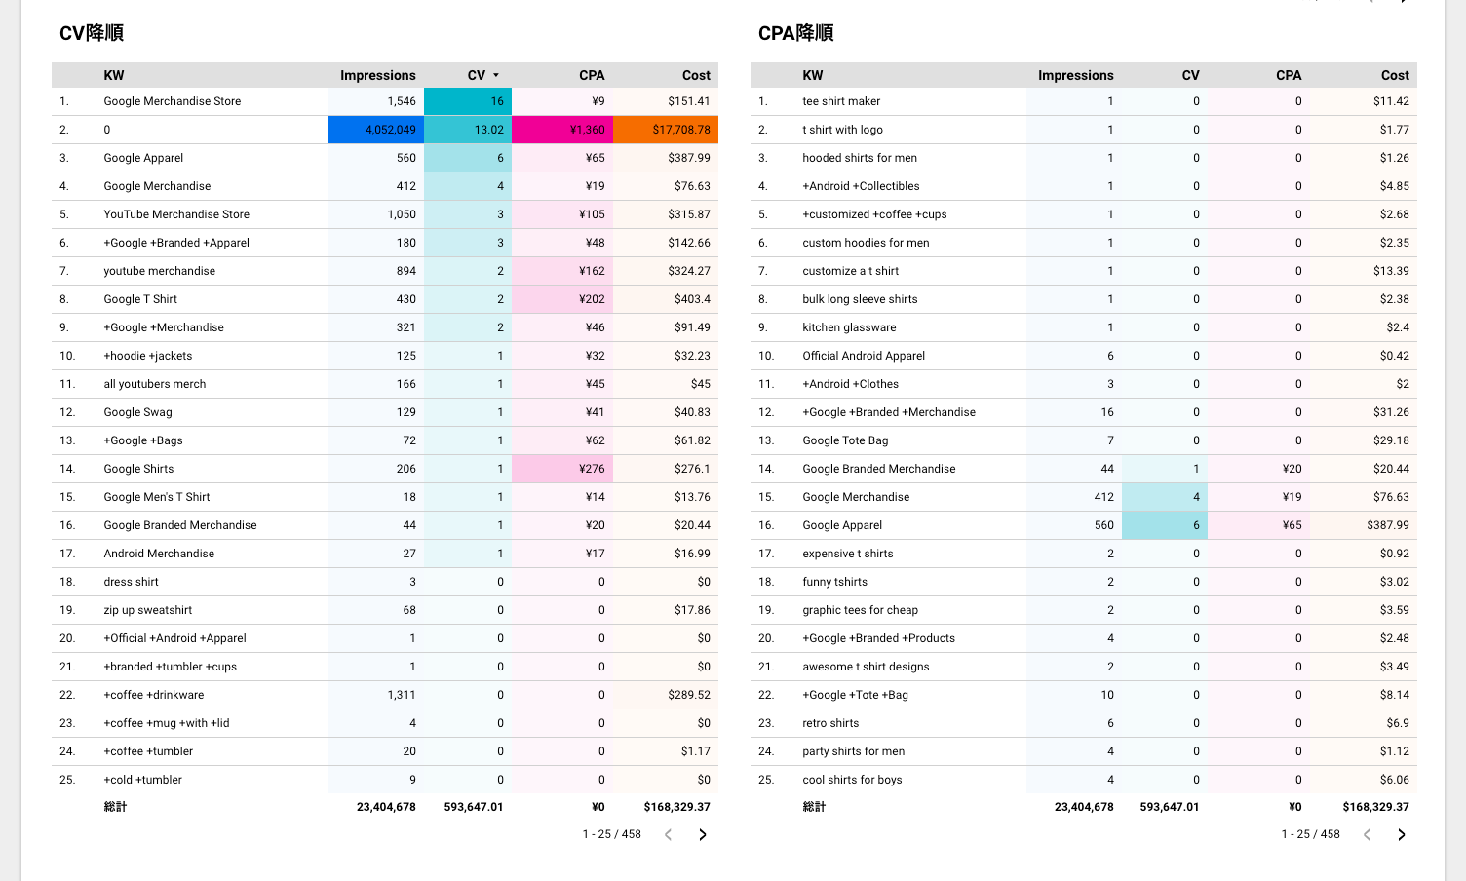Sort right table by CV header

(x=1190, y=75)
